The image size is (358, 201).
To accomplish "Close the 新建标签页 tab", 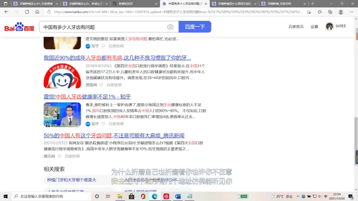I will point(156,3).
